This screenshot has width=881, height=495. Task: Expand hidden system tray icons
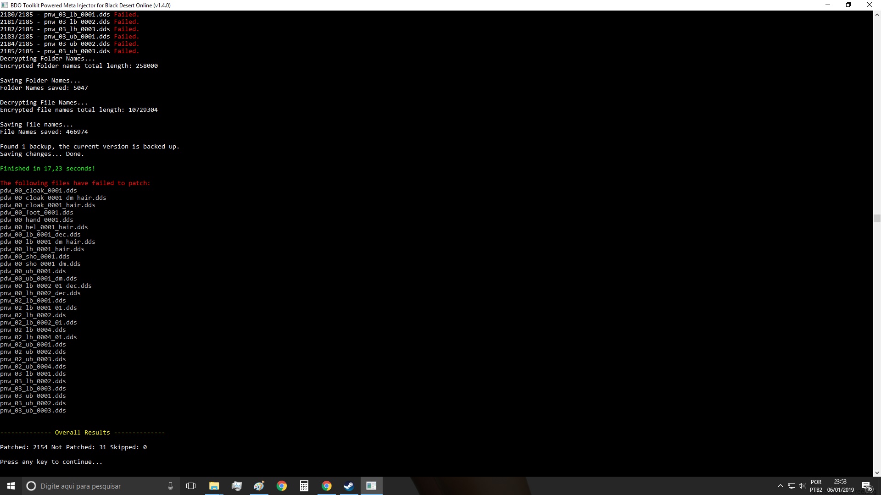click(x=780, y=486)
